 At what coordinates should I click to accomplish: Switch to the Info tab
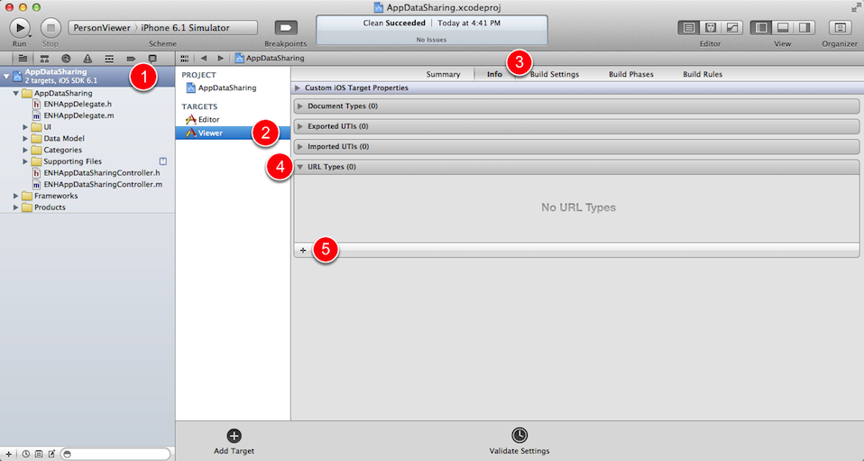(494, 74)
